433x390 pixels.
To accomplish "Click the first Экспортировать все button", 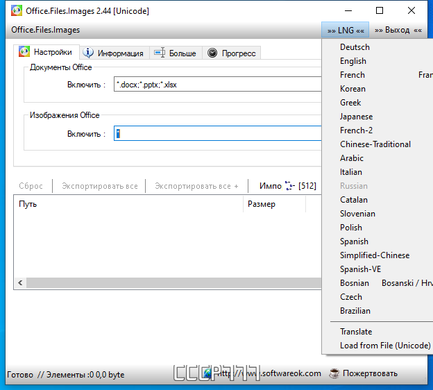I will pos(100,186).
